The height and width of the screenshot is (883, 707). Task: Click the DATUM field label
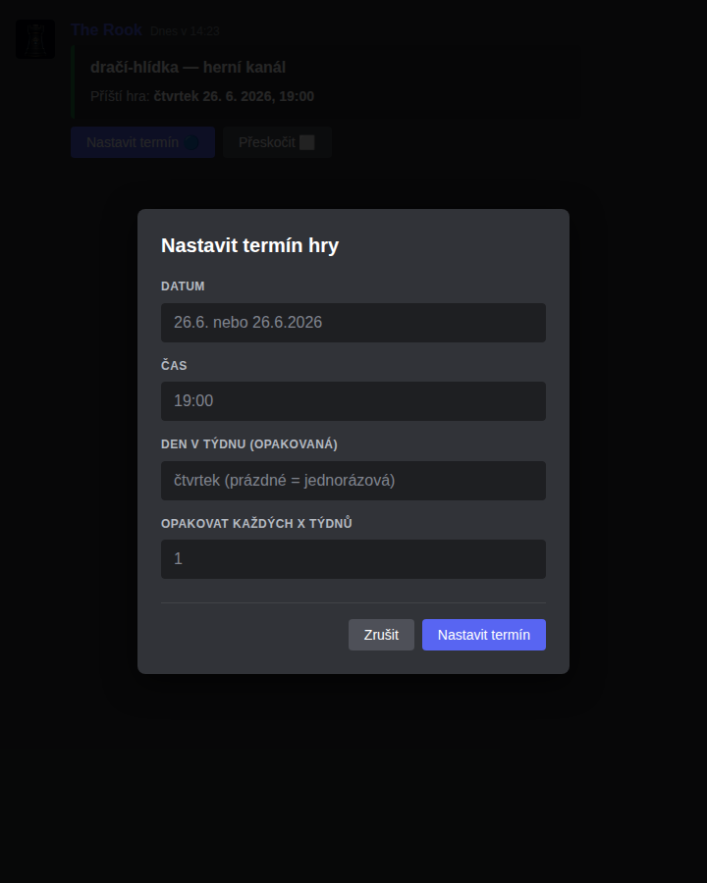[183, 286]
